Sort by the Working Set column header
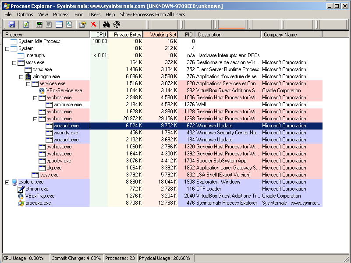The width and height of the screenshot is (351, 263). point(160,35)
